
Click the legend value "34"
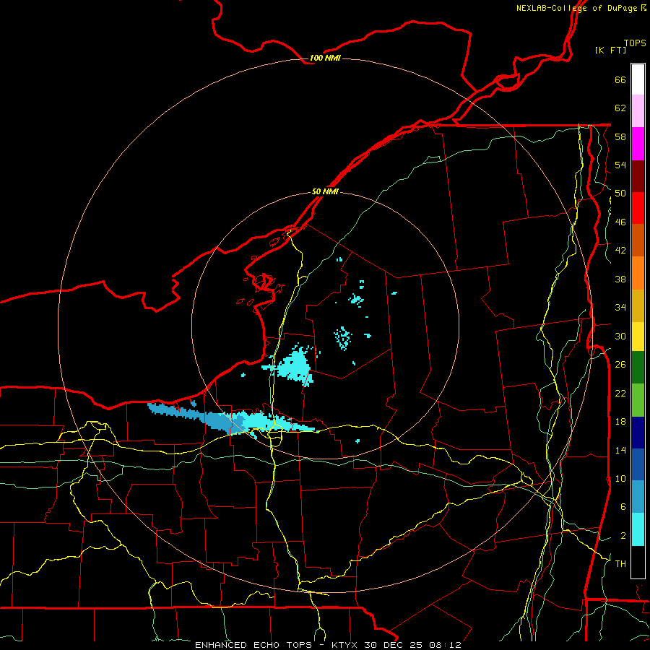coord(620,307)
